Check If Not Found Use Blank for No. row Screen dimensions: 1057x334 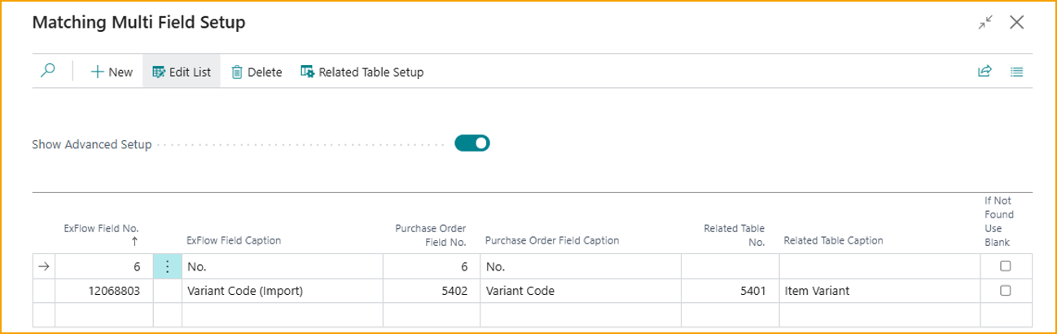click(1005, 266)
